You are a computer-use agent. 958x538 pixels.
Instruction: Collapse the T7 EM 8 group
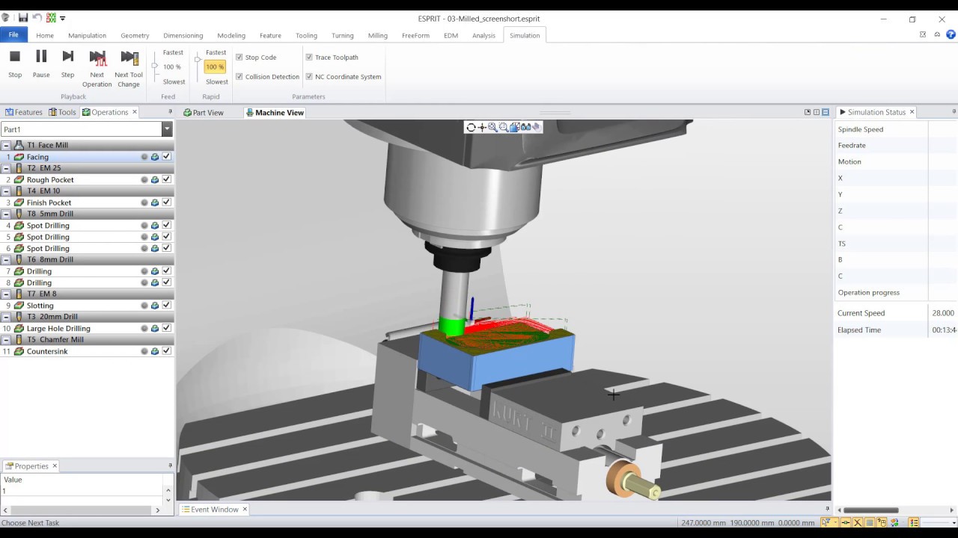[x=6, y=294]
